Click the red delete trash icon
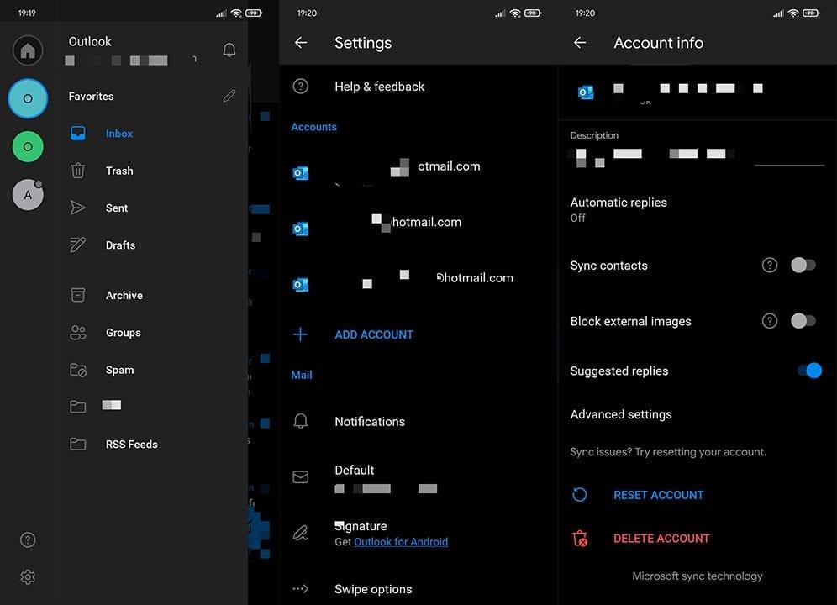The width and height of the screenshot is (837, 605). (580, 539)
